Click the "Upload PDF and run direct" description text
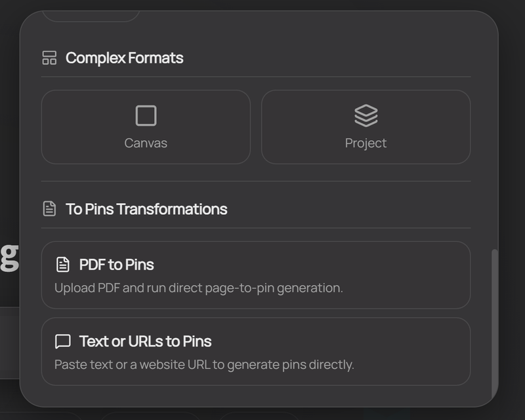This screenshot has width=525, height=420. coord(198,288)
